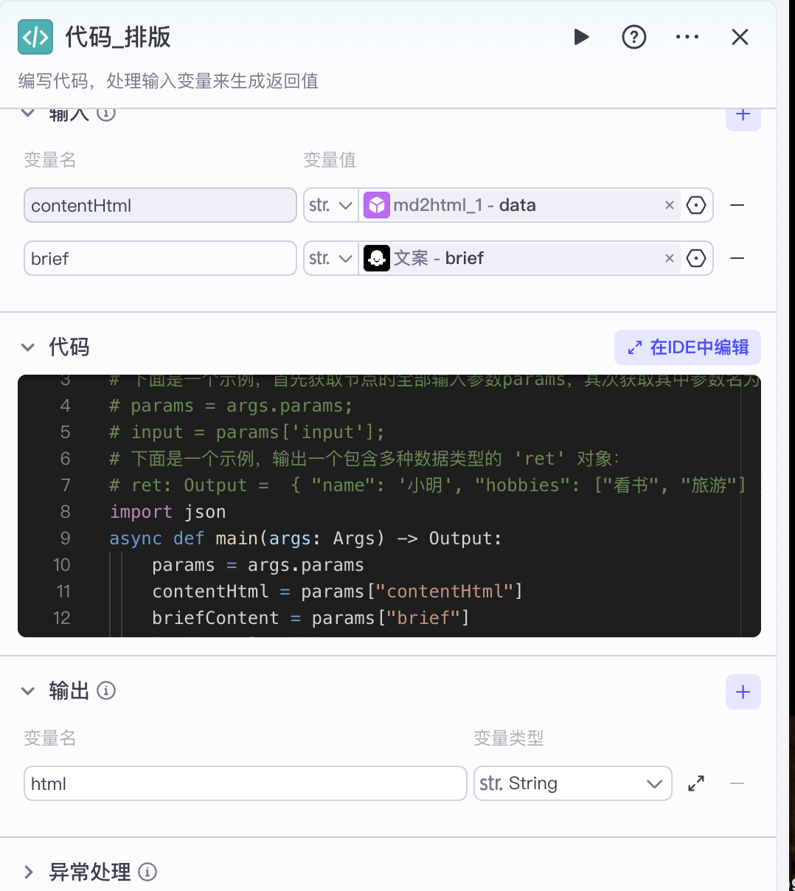Click the import json code line
This screenshot has width=795, height=891.
168,512
